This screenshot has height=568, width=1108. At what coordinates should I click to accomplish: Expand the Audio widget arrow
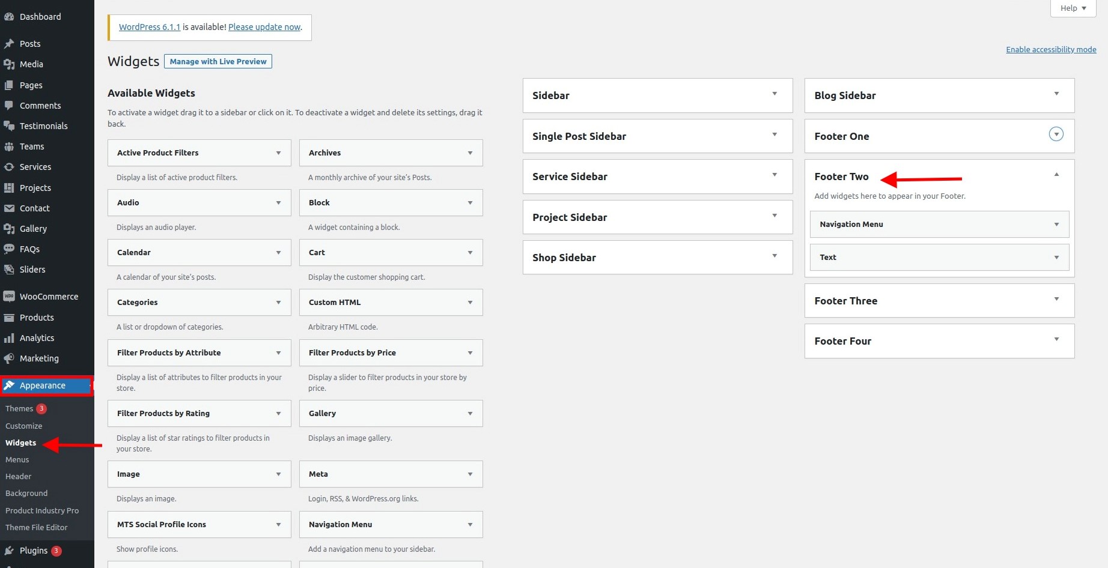tap(278, 203)
